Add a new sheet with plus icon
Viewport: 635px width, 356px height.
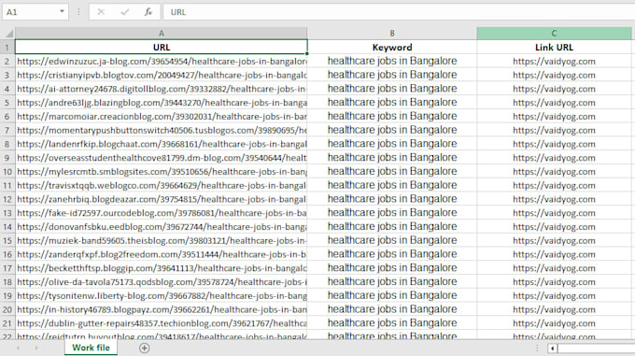click(144, 348)
